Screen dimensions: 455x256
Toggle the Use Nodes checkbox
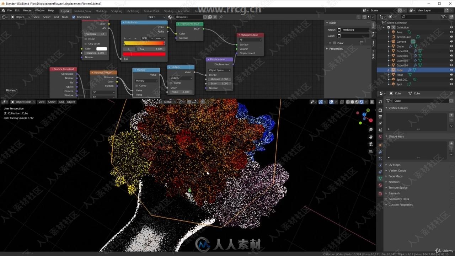(x=74, y=17)
